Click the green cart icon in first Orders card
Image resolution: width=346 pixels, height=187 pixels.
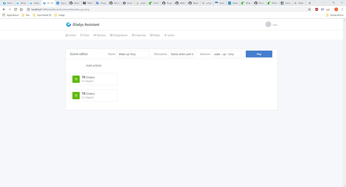click(x=76, y=79)
